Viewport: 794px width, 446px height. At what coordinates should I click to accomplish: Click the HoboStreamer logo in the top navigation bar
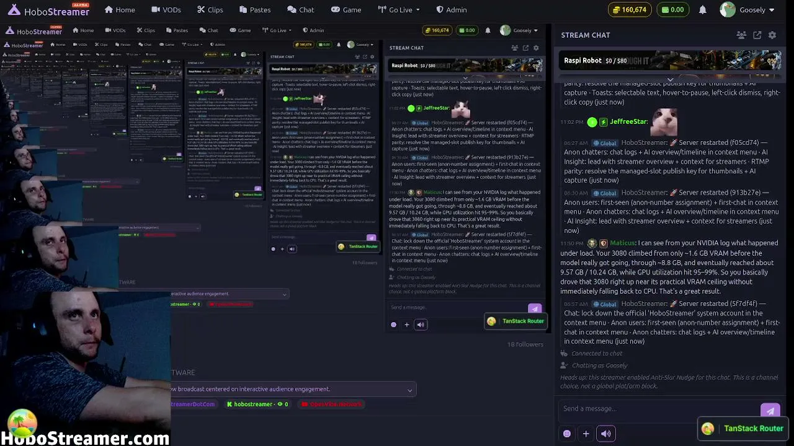coord(48,10)
